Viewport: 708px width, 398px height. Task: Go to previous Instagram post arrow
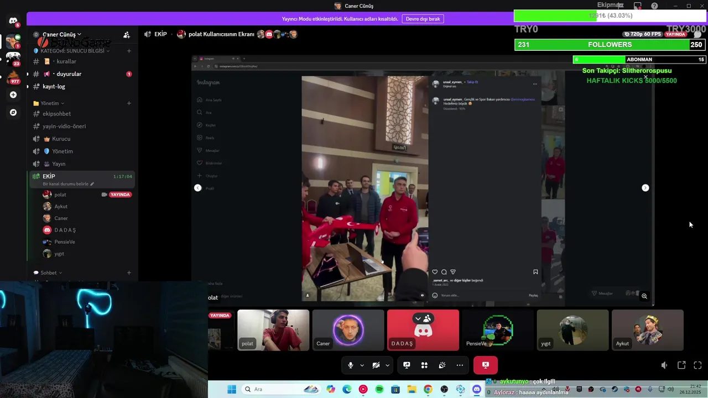coord(197,188)
